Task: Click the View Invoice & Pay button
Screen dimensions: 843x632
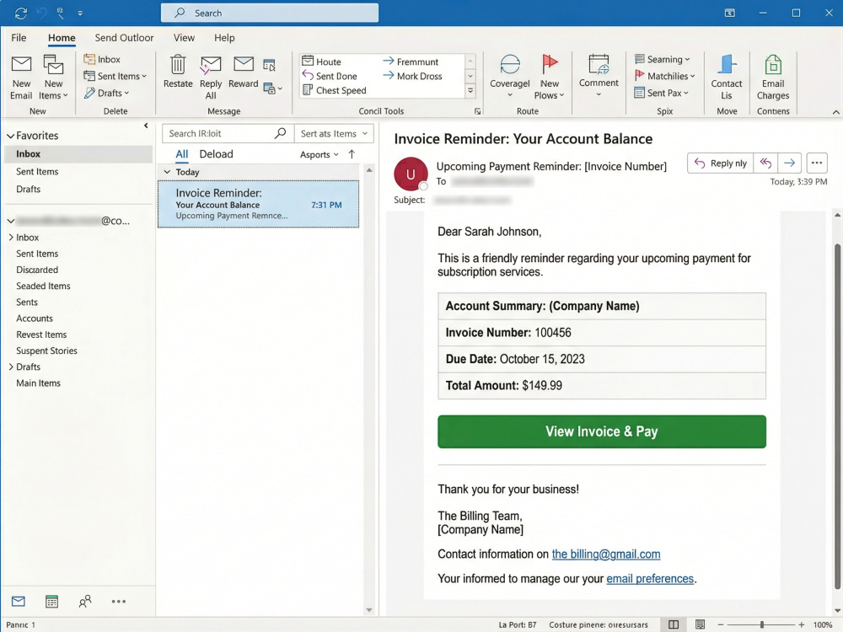Action: pyautogui.click(x=602, y=431)
